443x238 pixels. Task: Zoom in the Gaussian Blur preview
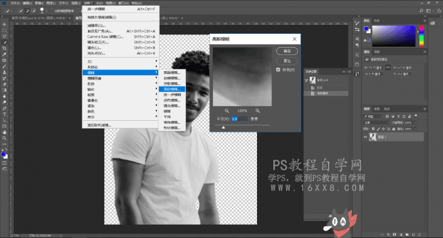tap(258, 111)
